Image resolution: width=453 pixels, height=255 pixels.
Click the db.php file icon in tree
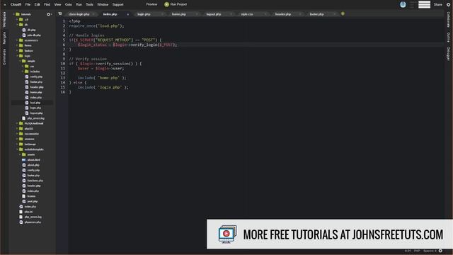click(24, 30)
